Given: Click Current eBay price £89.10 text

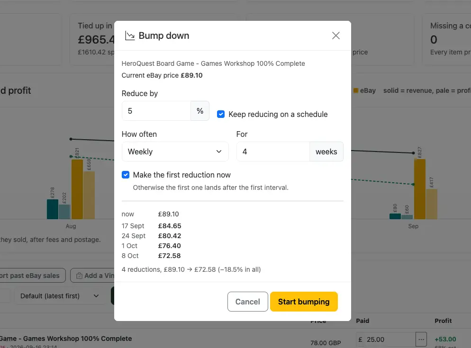Looking at the screenshot, I should click(162, 75).
